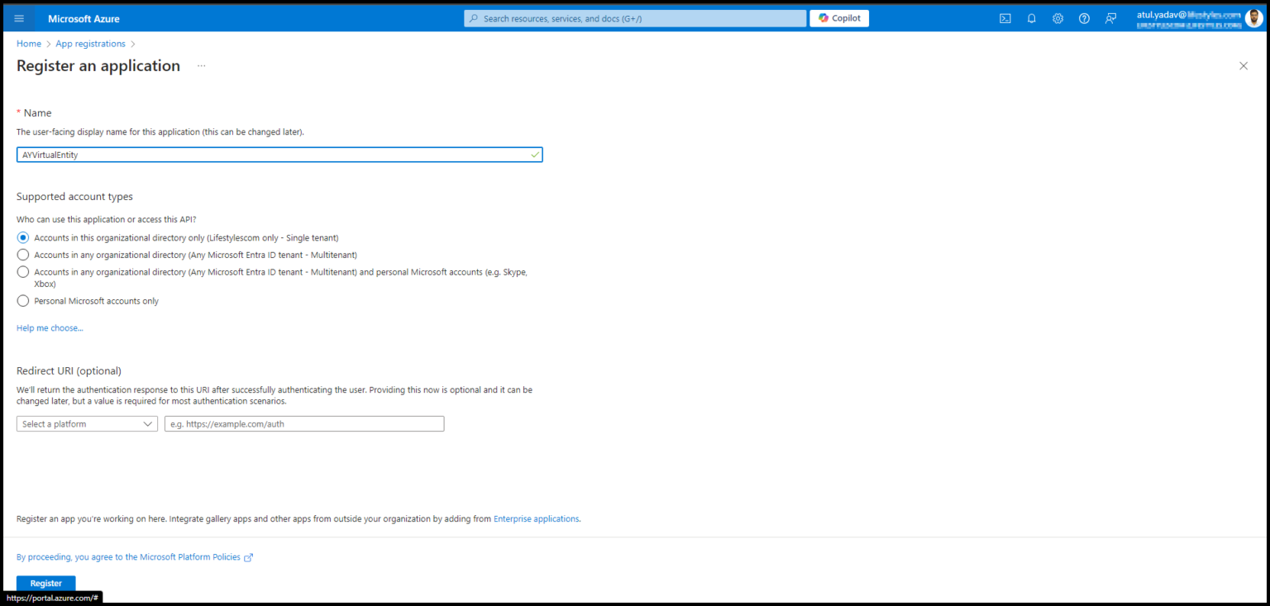Click the account avatar picture
Screen dimensions: 1270x606
[1253, 17]
